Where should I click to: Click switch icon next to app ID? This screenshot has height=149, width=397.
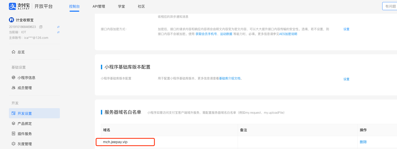58,27
